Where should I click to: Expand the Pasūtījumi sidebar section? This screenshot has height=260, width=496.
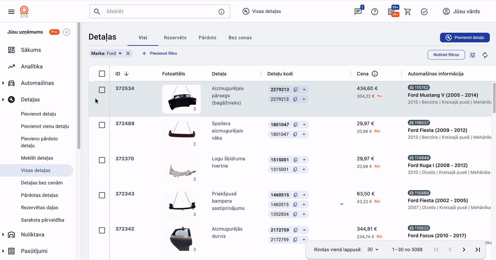pos(3,251)
